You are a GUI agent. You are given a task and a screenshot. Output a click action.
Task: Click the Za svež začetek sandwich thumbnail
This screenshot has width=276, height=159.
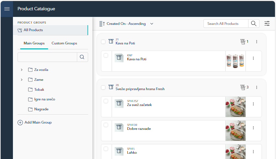236,107
